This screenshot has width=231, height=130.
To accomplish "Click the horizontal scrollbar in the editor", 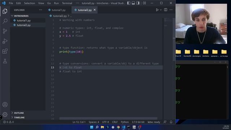I will pos(108,118).
